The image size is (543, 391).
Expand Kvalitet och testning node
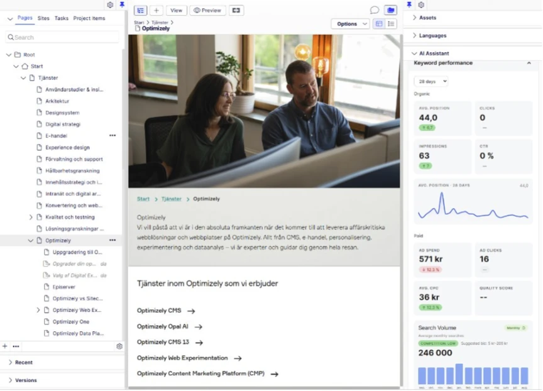point(31,217)
